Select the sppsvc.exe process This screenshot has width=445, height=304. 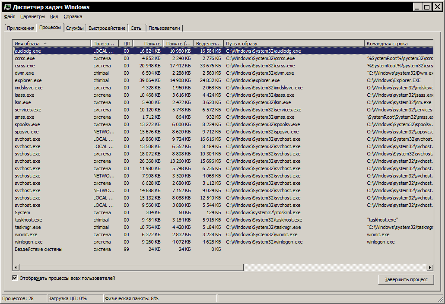pos(223,132)
